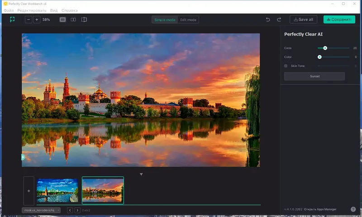Click the Save all button

(304, 20)
